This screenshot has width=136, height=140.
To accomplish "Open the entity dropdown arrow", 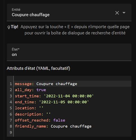I will (x=124, y=13).
